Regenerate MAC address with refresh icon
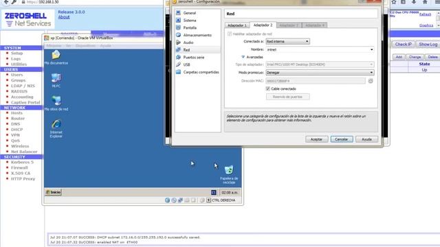 click(x=371, y=81)
